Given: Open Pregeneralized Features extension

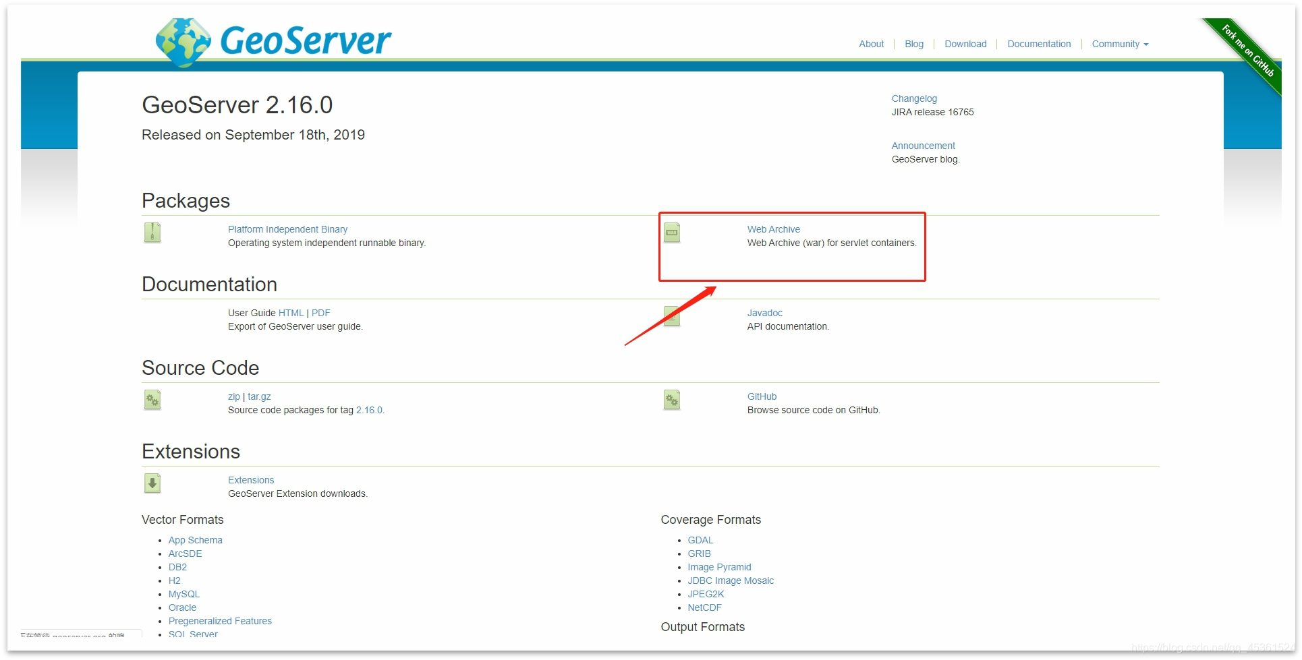Looking at the screenshot, I should 220,621.
